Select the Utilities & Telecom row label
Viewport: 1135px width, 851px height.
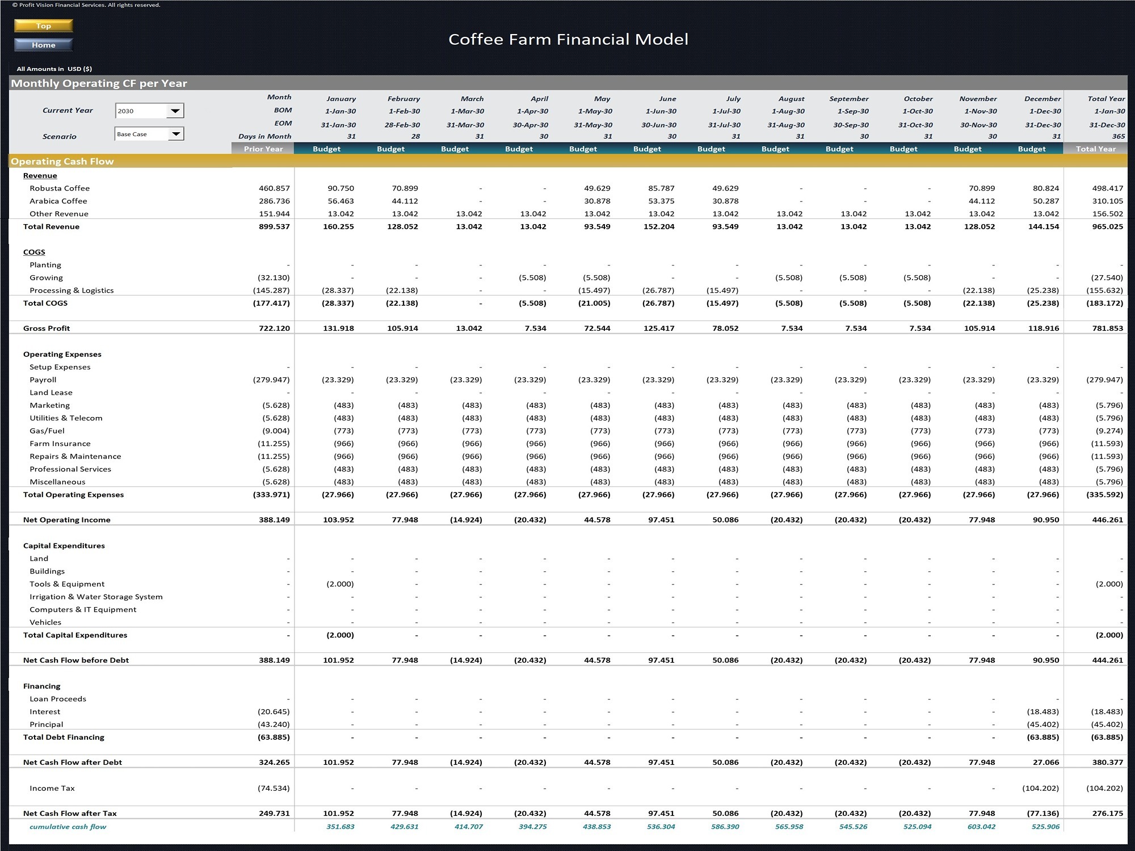[x=66, y=418]
